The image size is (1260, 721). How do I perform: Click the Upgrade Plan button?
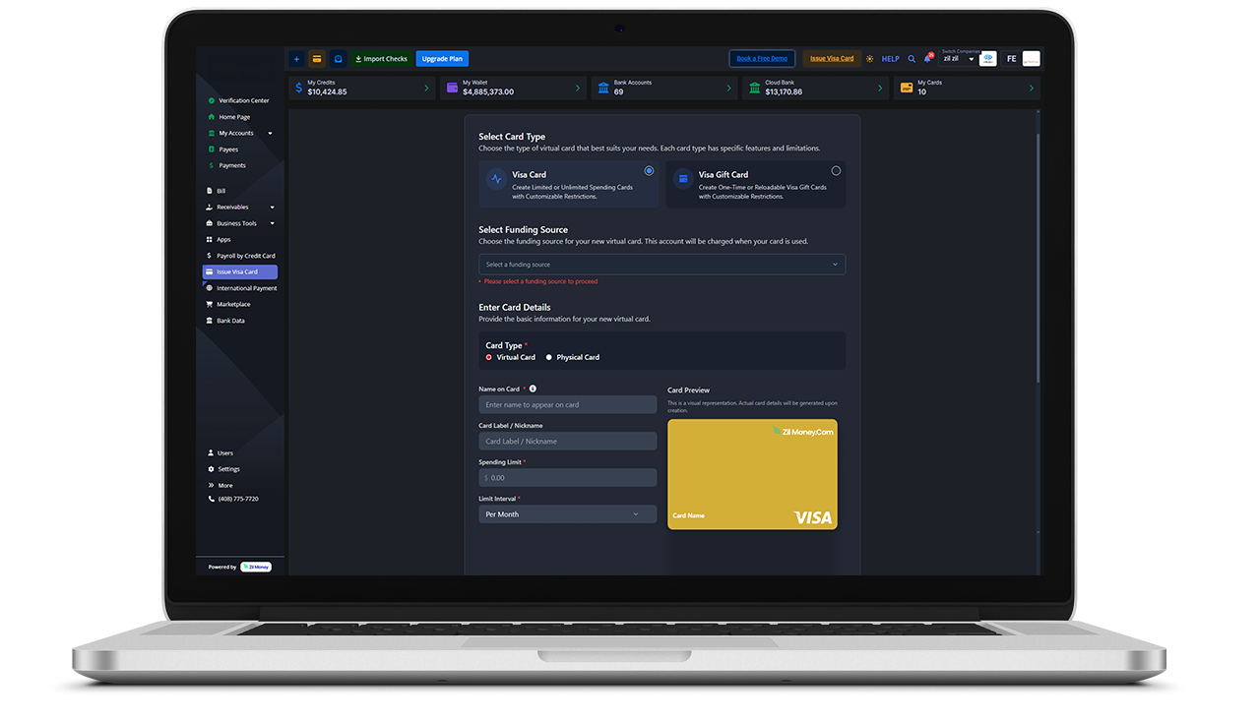(441, 58)
